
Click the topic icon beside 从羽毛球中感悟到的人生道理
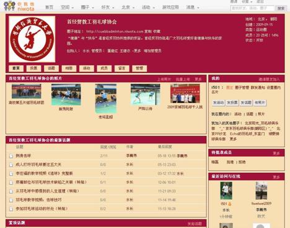[11, 191]
